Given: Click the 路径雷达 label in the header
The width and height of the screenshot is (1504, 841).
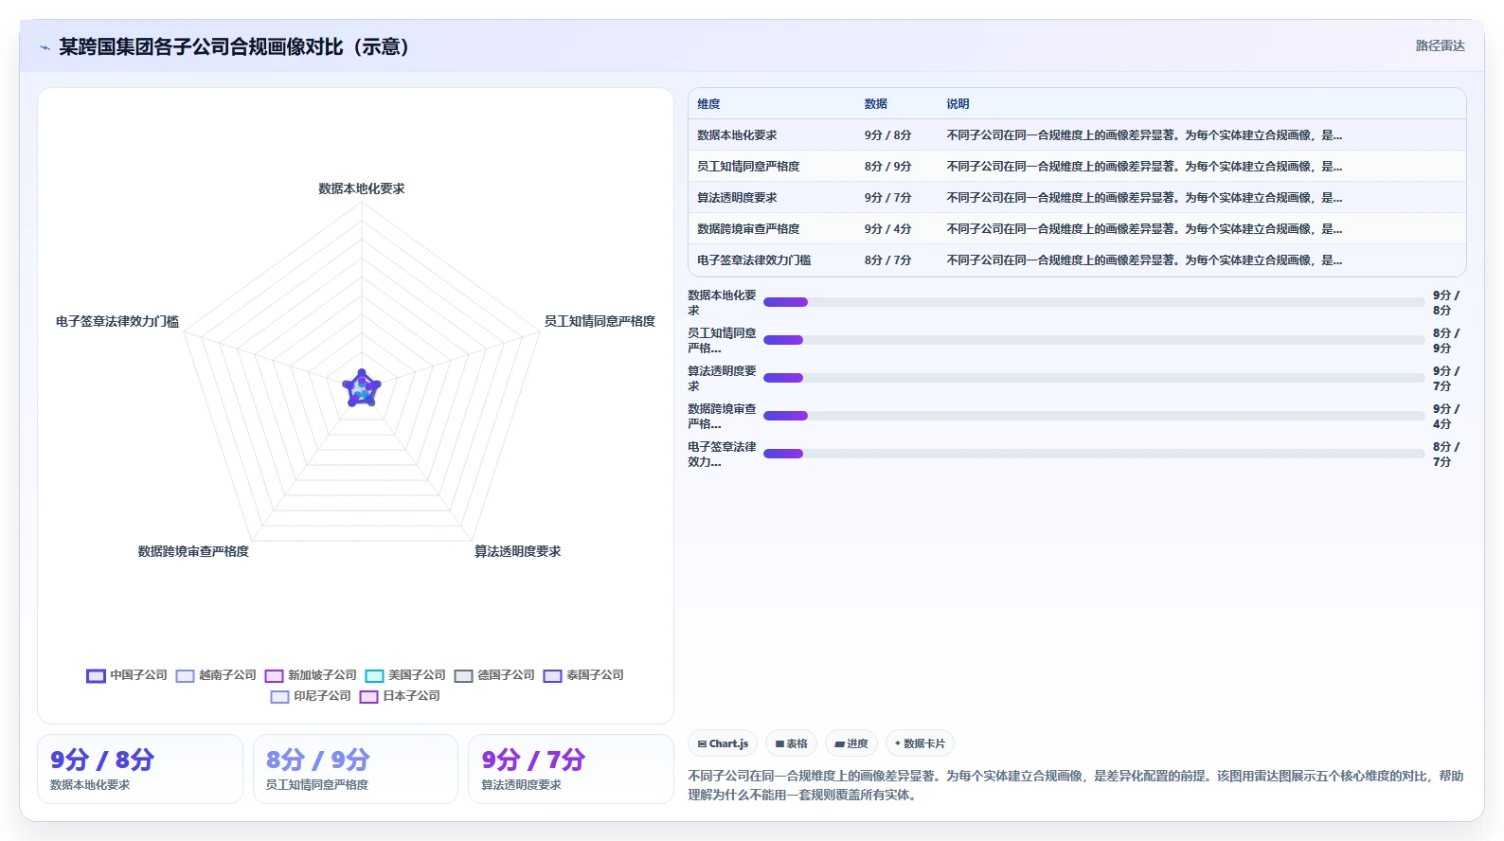Looking at the screenshot, I should [x=1440, y=45].
